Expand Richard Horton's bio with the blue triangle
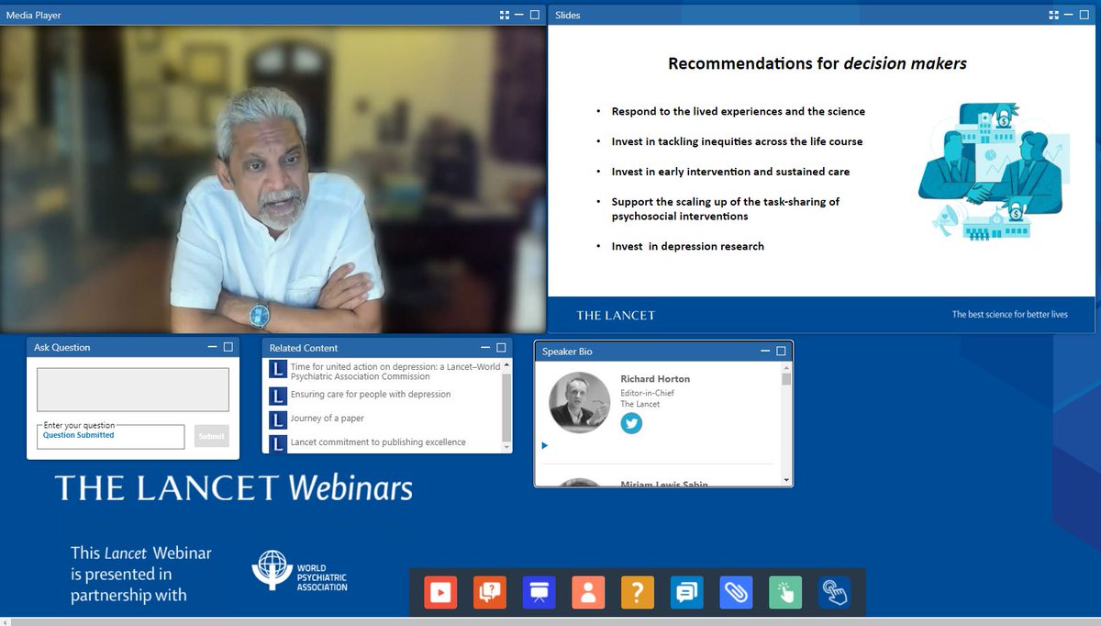Image resolution: width=1101 pixels, height=626 pixels. (544, 446)
